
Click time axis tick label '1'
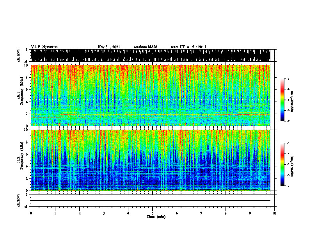[55, 213]
